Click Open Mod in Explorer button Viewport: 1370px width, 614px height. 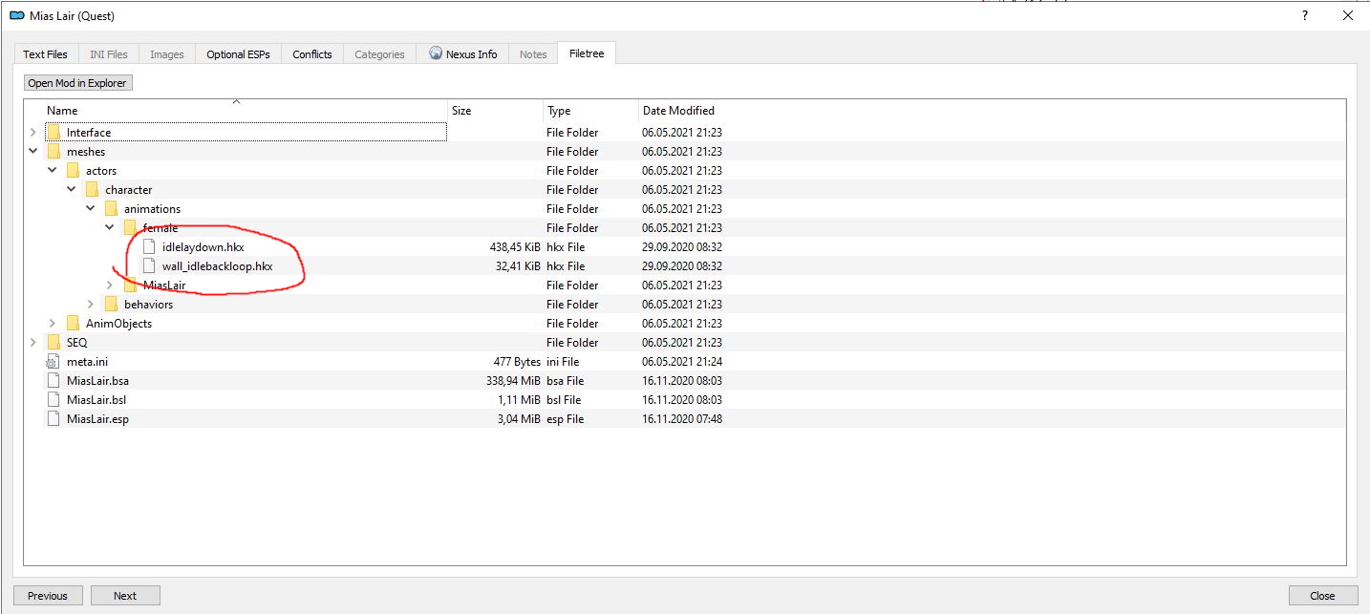click(77, 83)
